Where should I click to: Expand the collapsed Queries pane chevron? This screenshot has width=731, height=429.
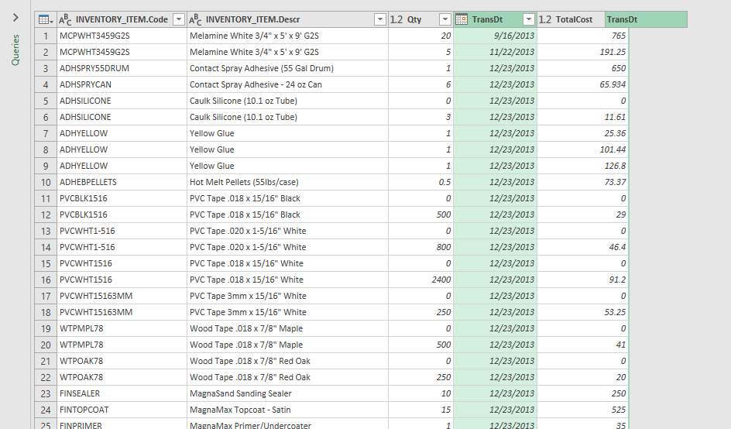tap(15, 17)
